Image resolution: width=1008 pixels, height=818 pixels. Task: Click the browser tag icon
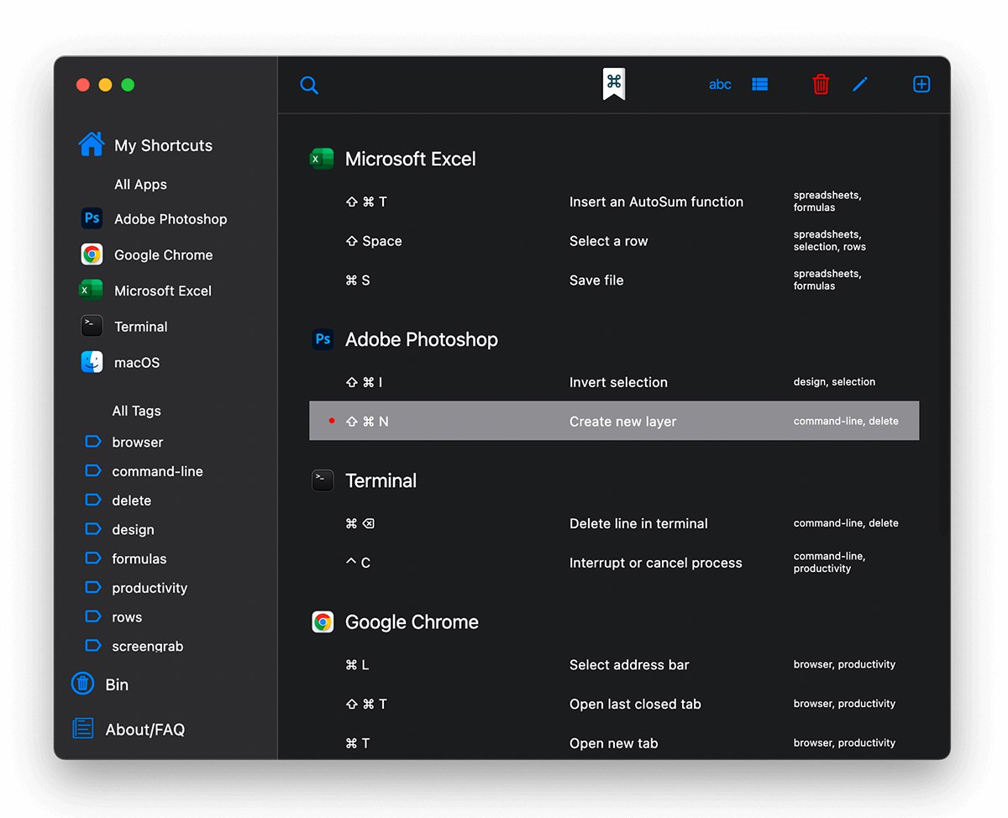coord(93,441)
